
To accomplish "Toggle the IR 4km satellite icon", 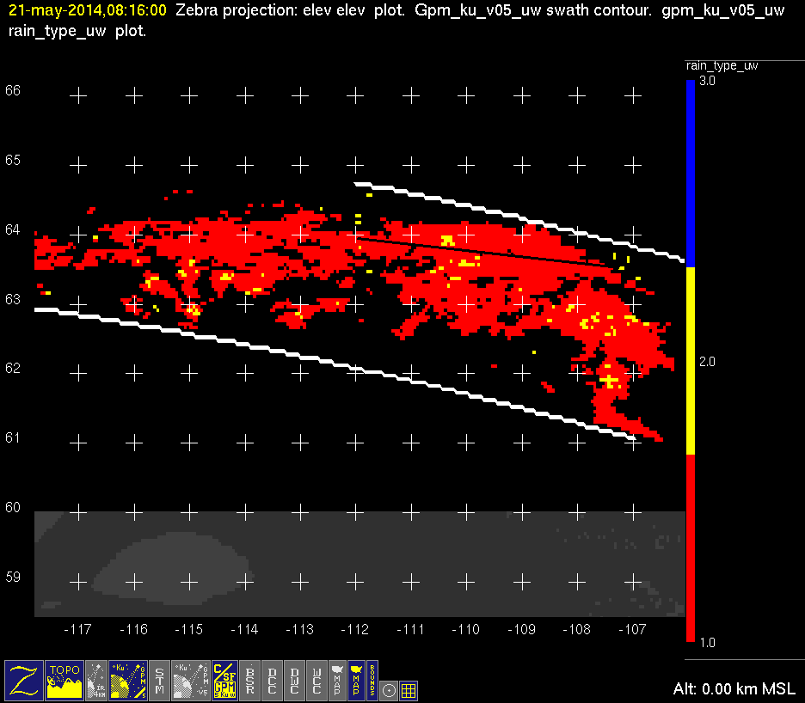I will pos(98,680).
